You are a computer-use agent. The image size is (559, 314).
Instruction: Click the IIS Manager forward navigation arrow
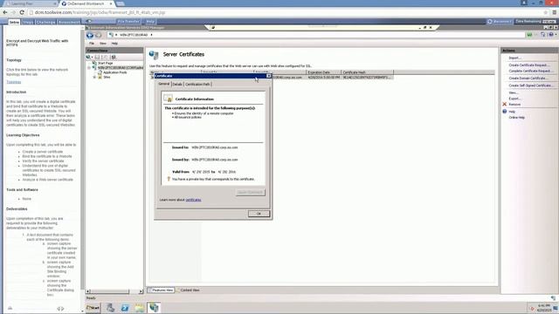coord(99,35)
